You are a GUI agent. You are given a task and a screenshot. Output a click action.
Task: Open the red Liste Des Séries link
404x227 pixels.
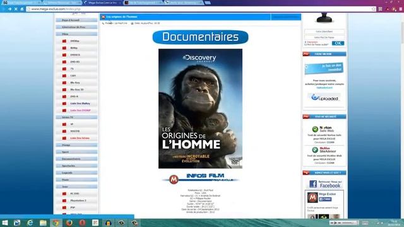[x=80, y=138]
